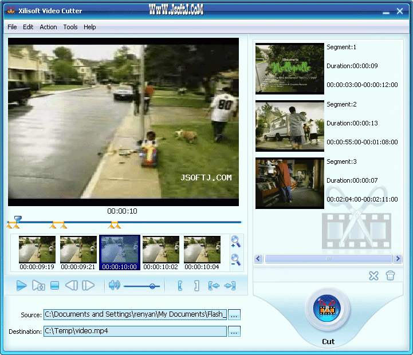Click the Play button
The image size is (413, 355).
click(x=21, y=286)
